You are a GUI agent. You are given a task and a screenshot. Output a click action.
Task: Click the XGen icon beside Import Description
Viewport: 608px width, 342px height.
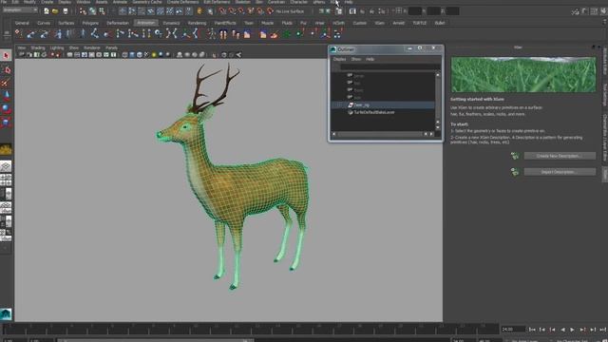coord(515,172)
